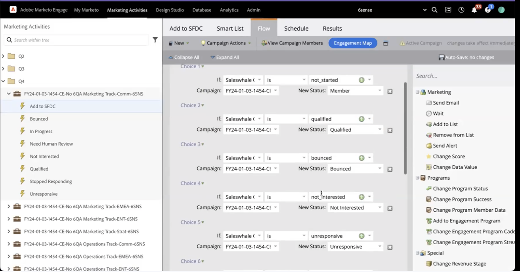Click the Engagement Map button
The height and width of the screenshot is (272, 520).
[353, 43]
